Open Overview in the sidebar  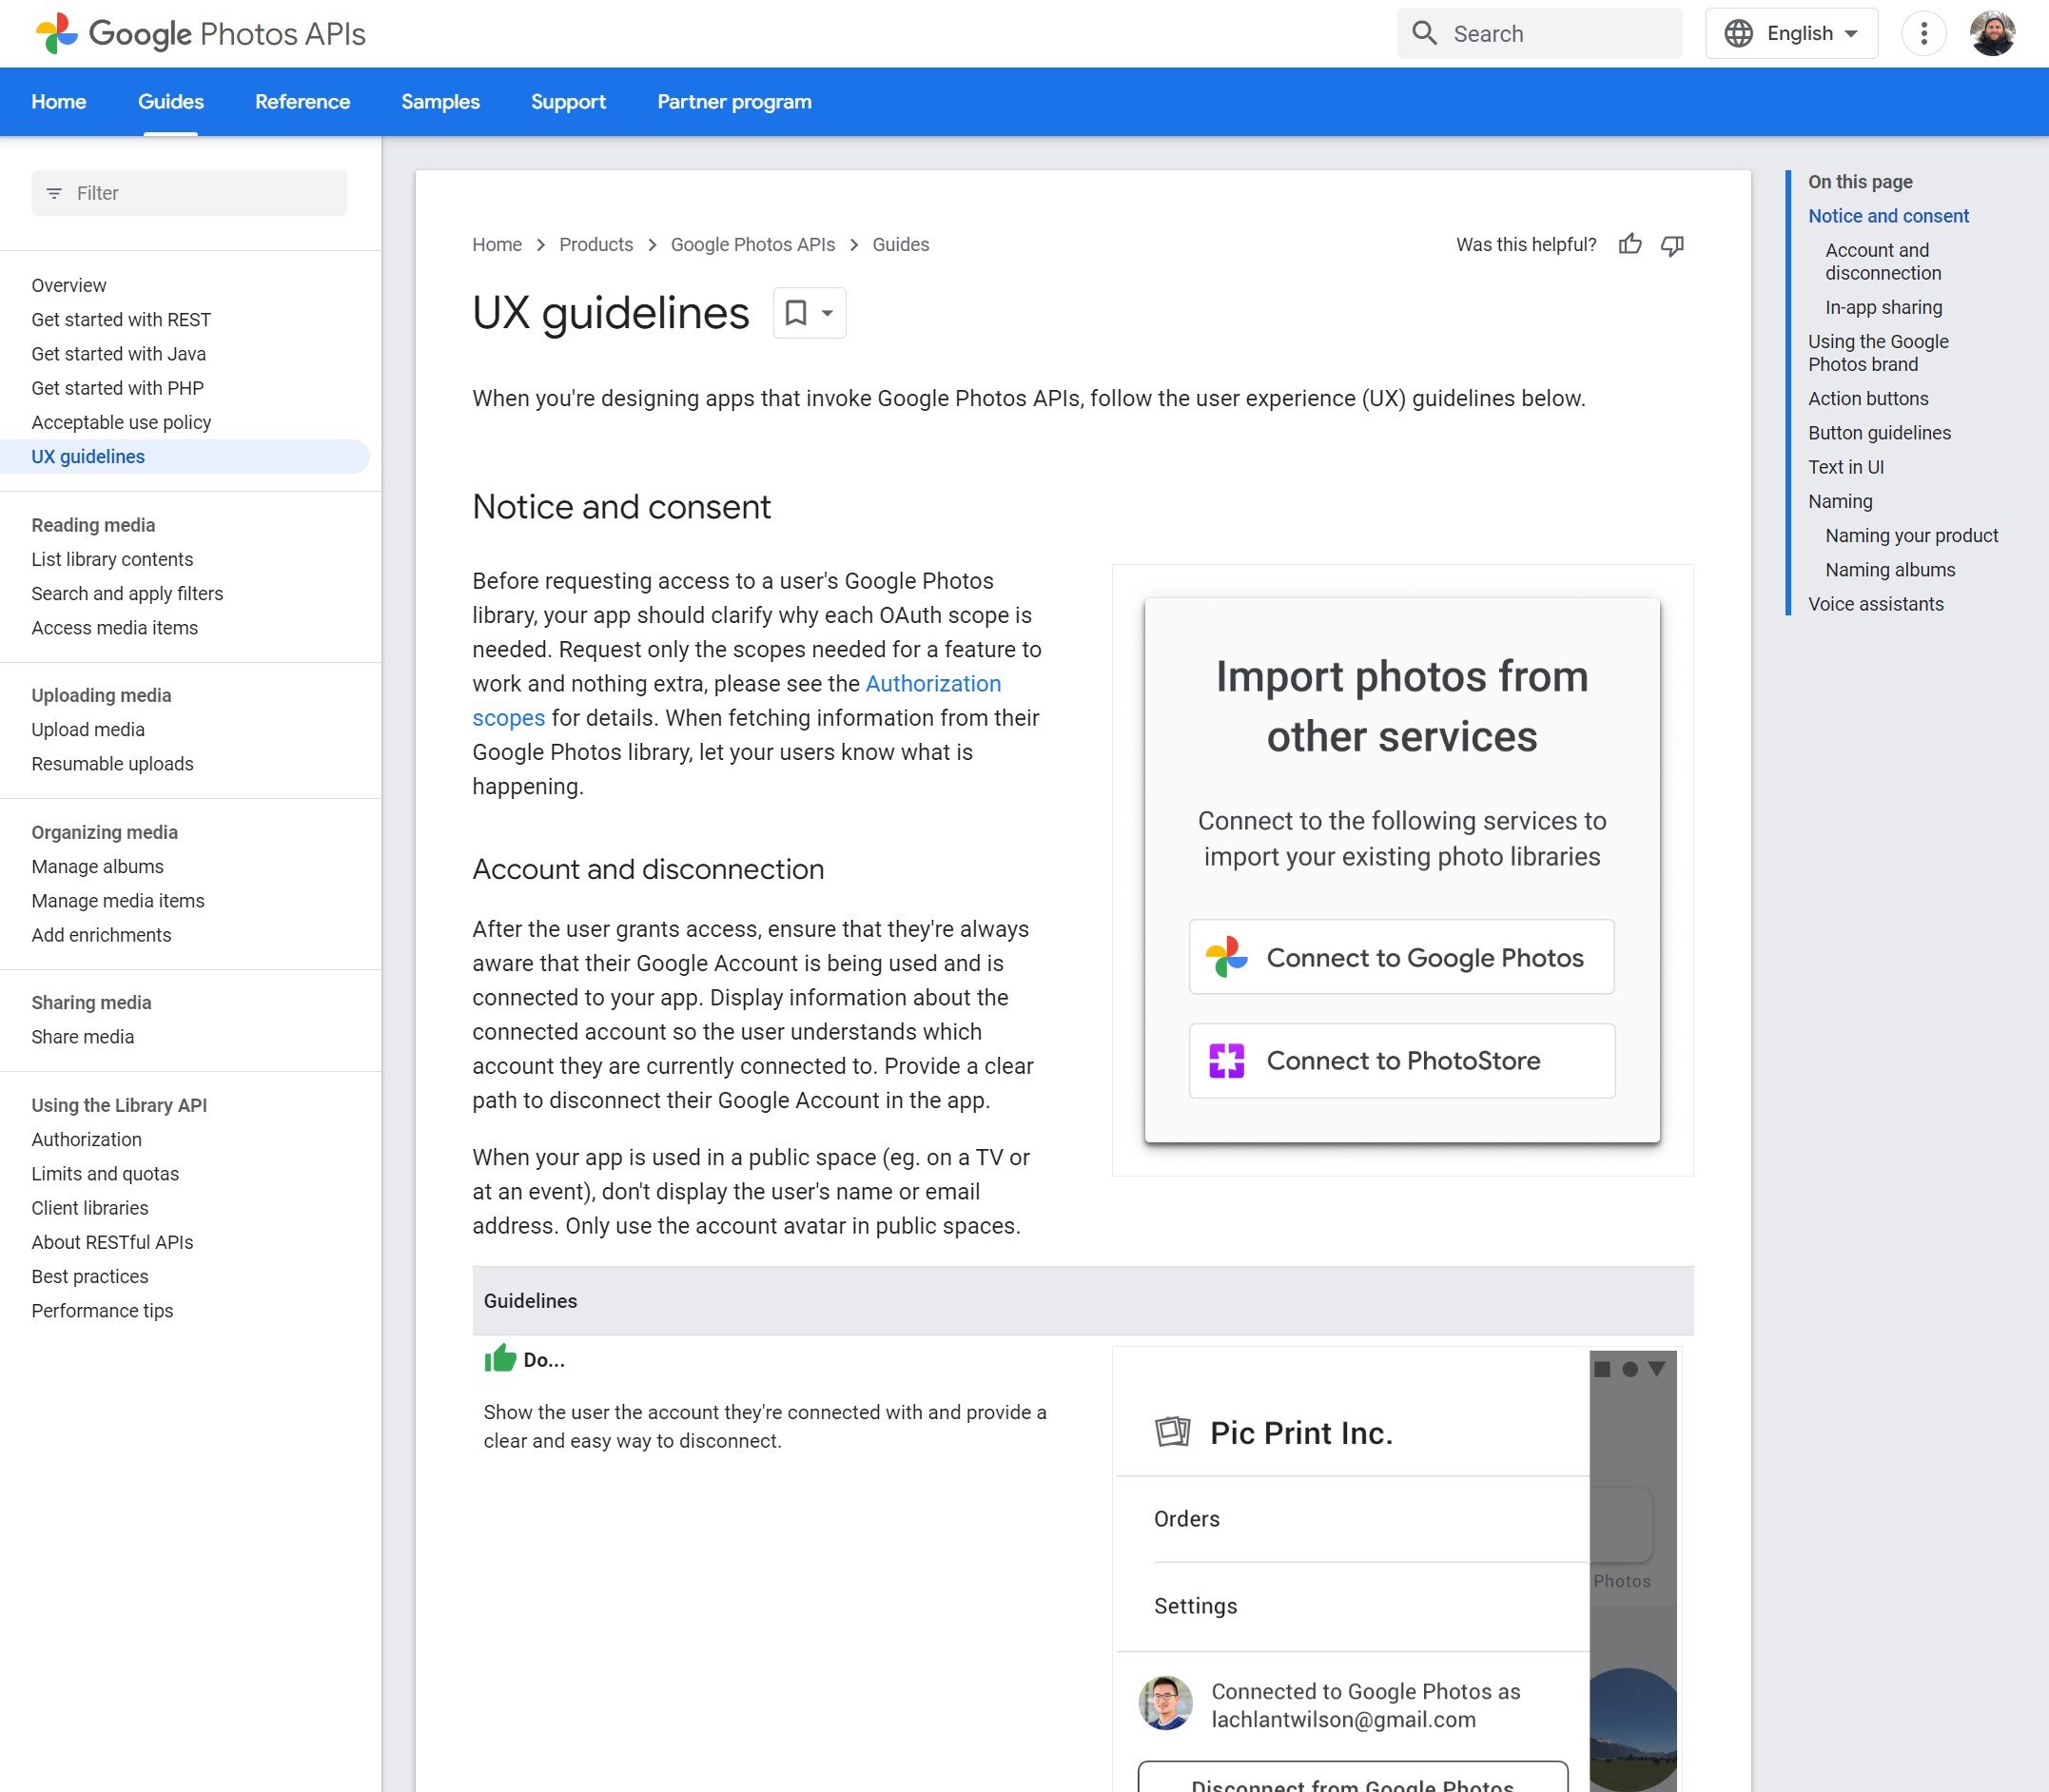point(68,285)
